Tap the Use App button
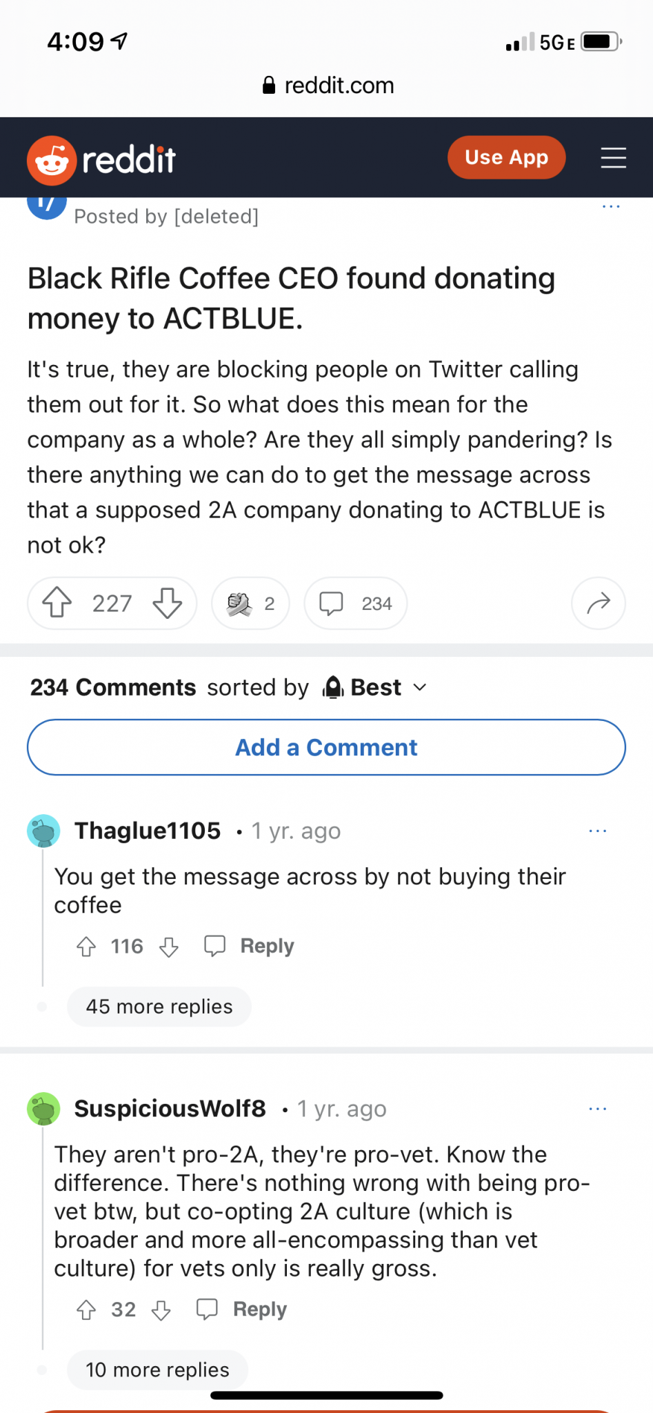The width and height of the screenshot is (653, 1413). (x=506, y=157)
